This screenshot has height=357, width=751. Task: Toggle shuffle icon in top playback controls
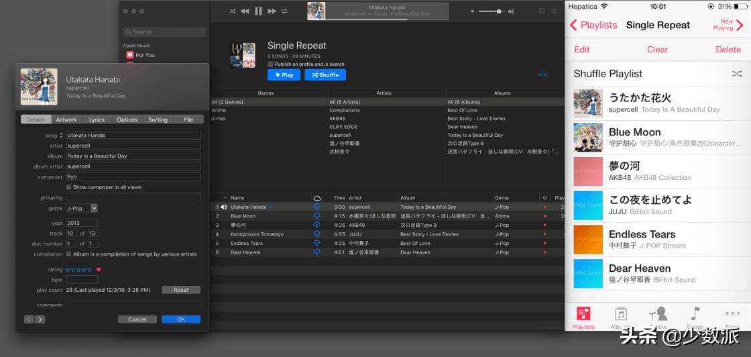(x=232, y=11)
